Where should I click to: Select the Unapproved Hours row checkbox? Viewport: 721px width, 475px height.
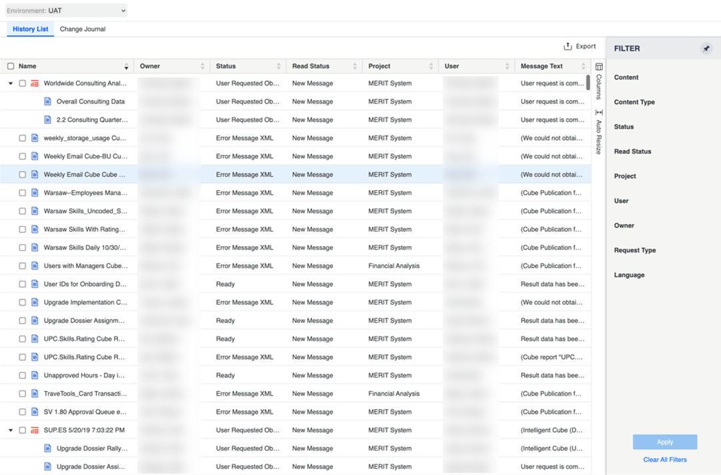pos(23,376)
